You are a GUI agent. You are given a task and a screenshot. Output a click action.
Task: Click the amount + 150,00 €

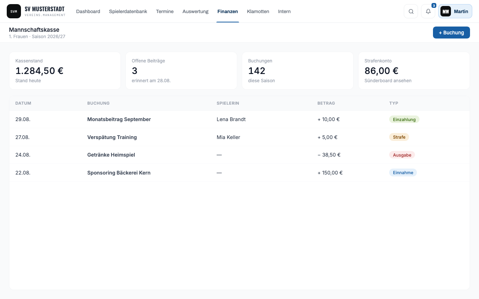[x=330, y=173]
